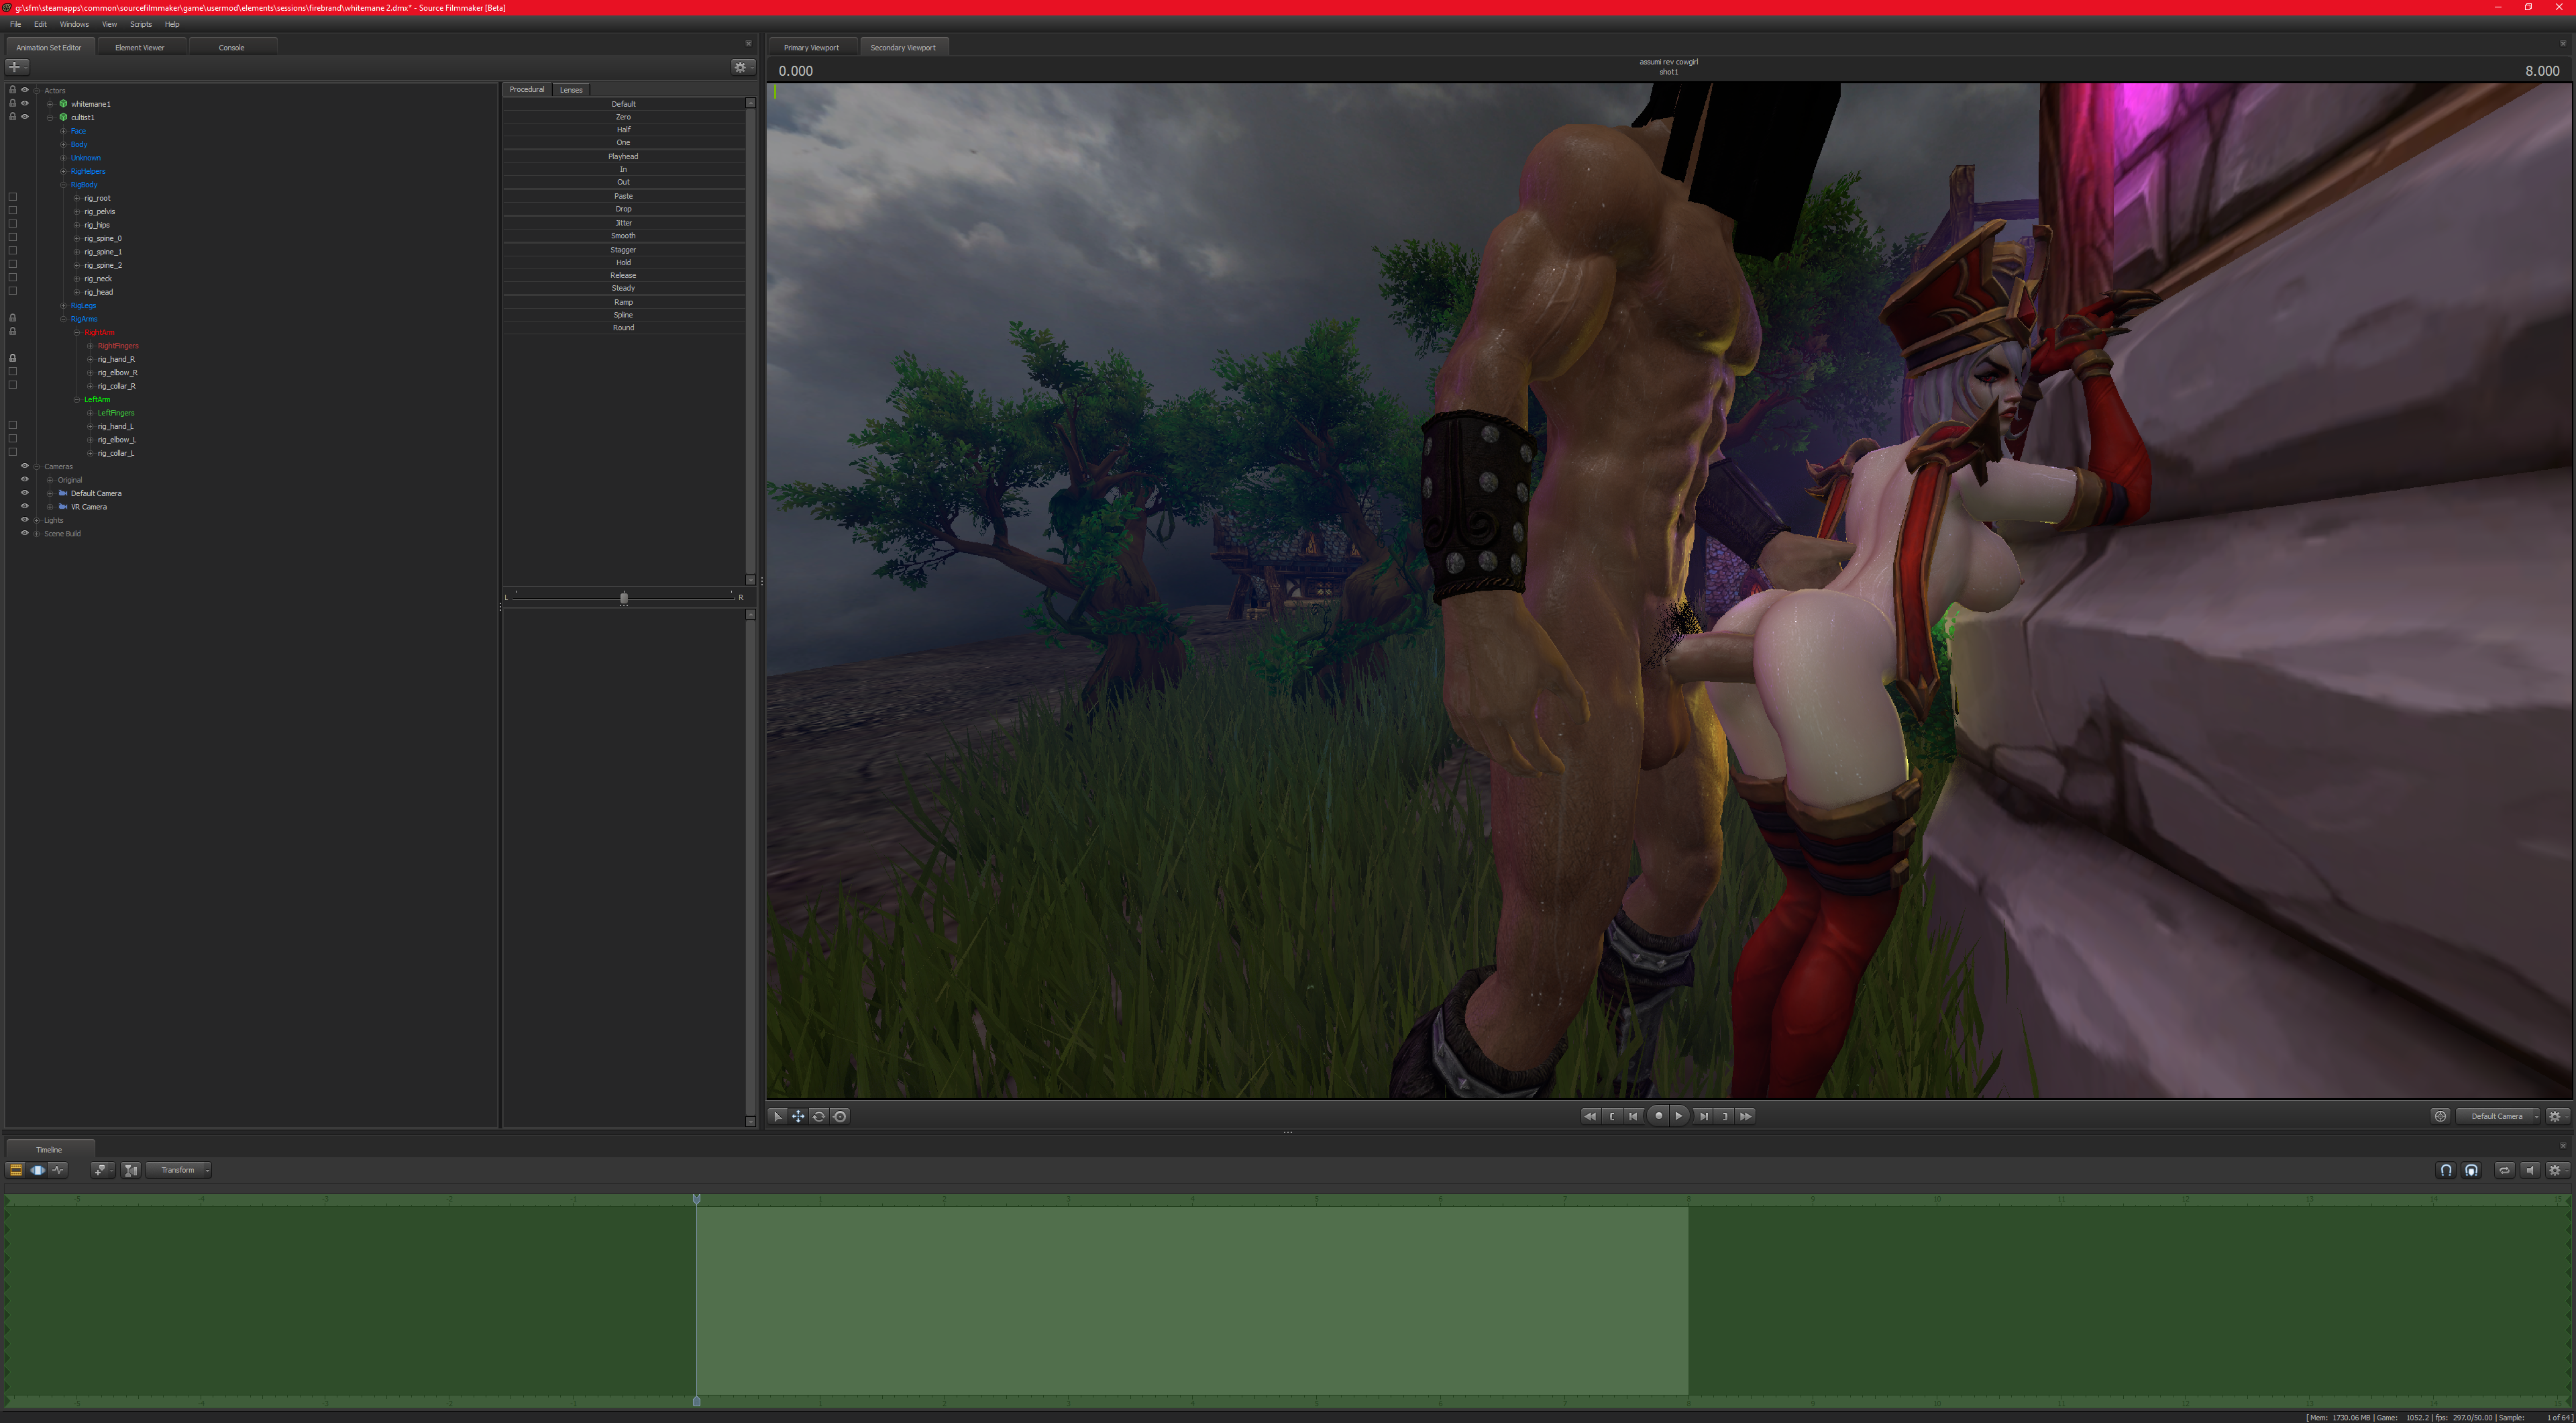Viewport: 2576px width, 1423px height.
Task: Activate the viewport screen manipulator tool
Action: (x=840, y=1116)
